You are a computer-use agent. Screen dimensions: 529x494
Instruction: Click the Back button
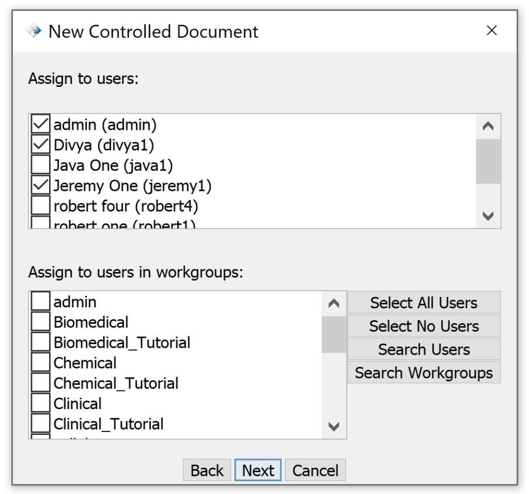(x=207, y=470)
